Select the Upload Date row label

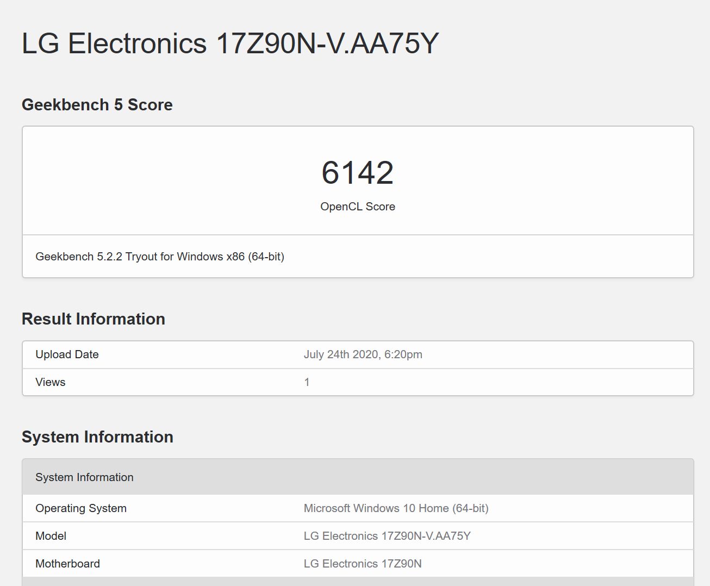point(67,354)
